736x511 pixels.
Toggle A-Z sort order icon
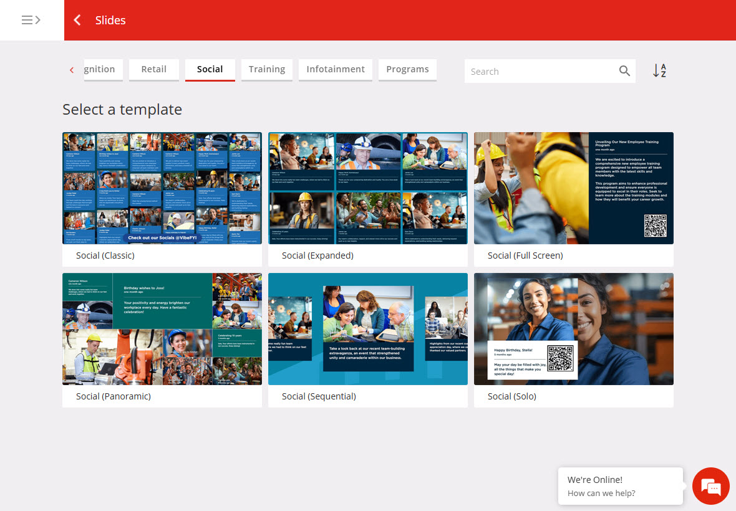(x=659, y=71)
